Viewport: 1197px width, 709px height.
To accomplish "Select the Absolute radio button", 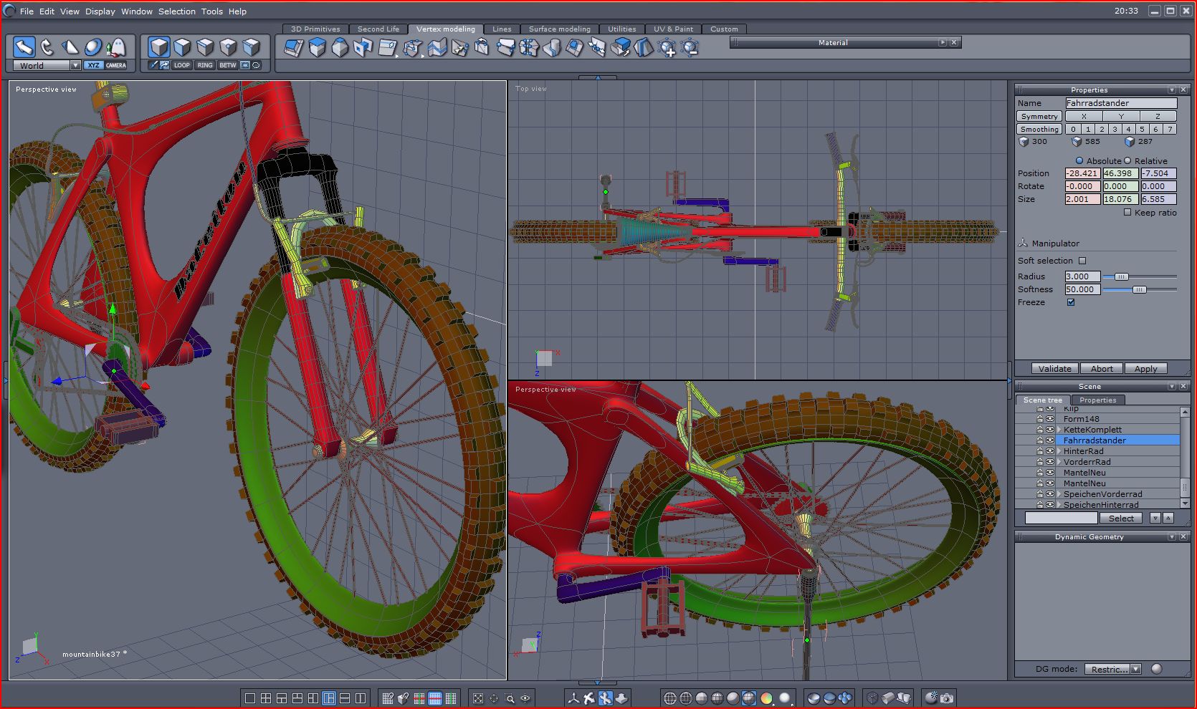I will 1079,161.
